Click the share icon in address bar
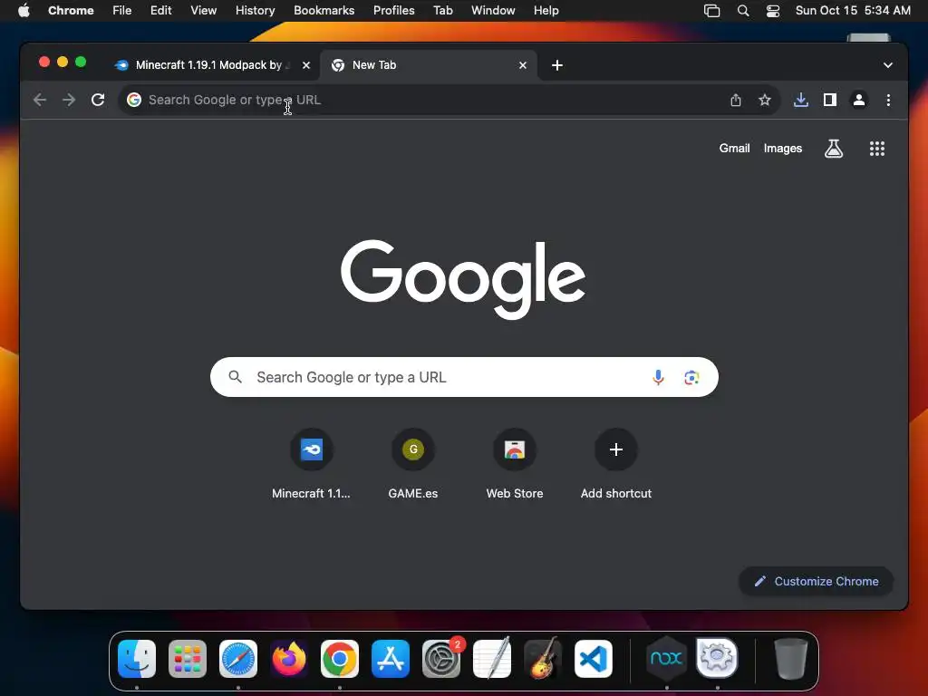The image size is (928, 696). coord(736,100)
